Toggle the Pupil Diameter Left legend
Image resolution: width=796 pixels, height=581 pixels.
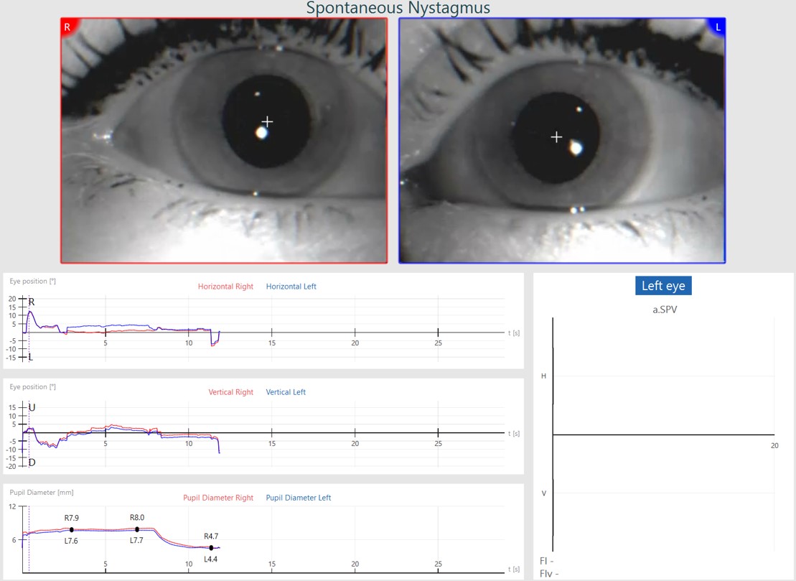coord(298,498)
